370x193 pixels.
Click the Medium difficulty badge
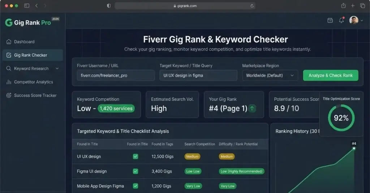coord(227,157)
